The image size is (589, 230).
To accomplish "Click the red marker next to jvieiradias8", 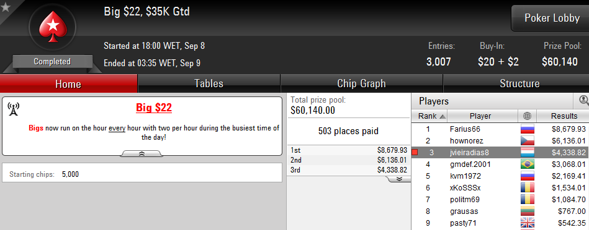I will click(x=415, y=152).
